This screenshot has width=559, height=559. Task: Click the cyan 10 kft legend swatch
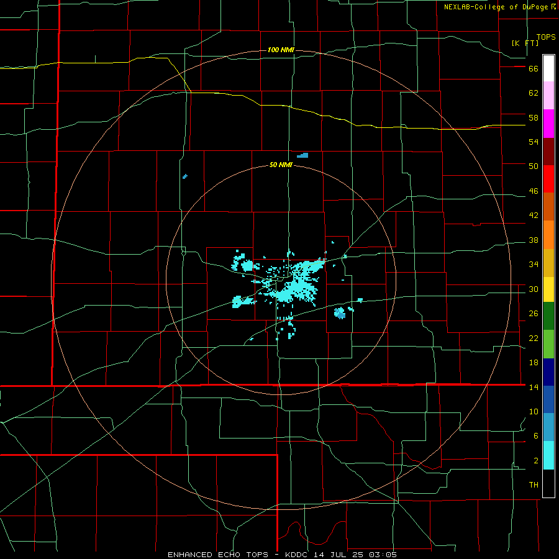548,455
